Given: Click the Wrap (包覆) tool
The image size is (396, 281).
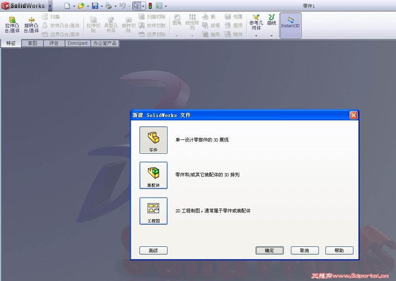Looking at the screenshot, I should 233,16.
